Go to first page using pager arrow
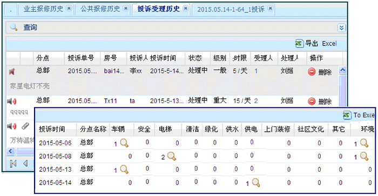378x196 pixels. click(13, 164)
